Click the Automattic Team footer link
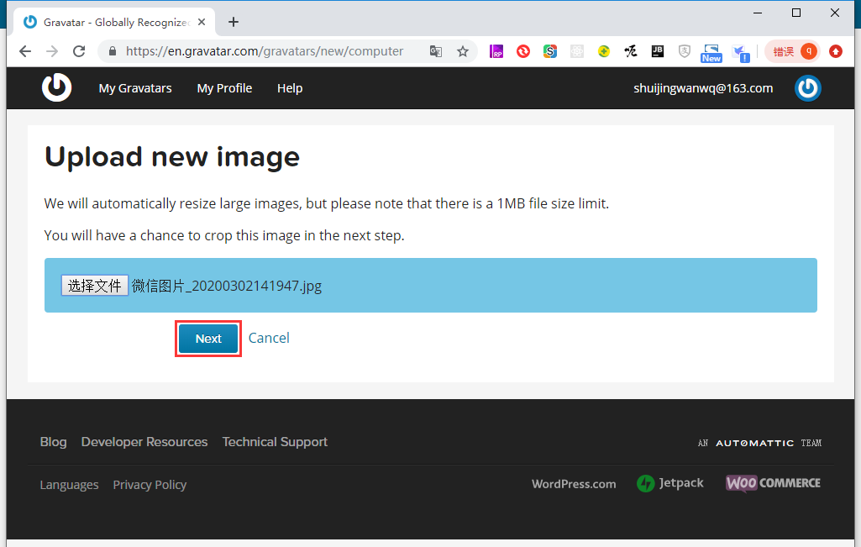Screen dimensions: 861x547 click(x=760, y=443)
